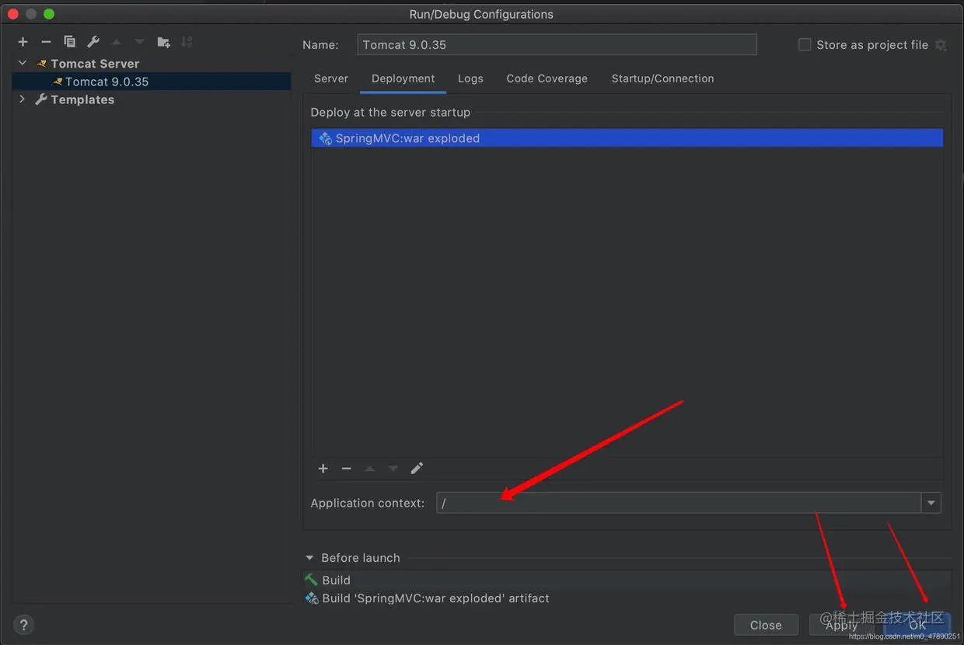The height and width of the screenshot is (645, 964).
Task: Switch to the Server tab
Action: [x=331, y=78]
